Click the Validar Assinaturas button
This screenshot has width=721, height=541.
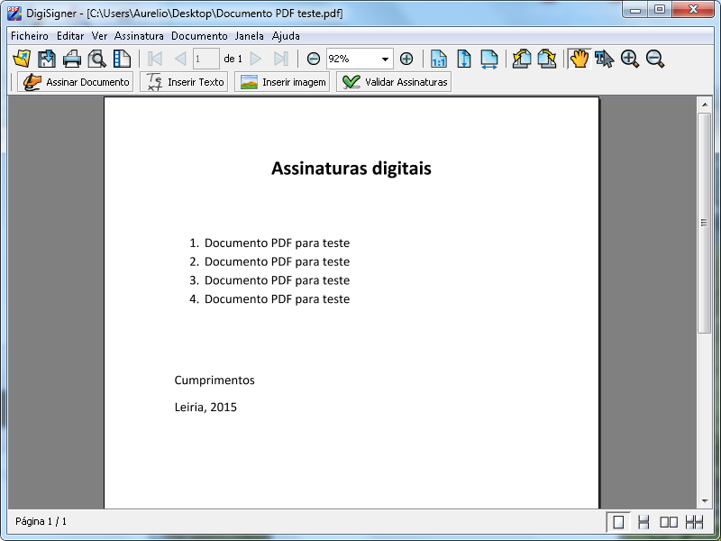coord(394,82)
